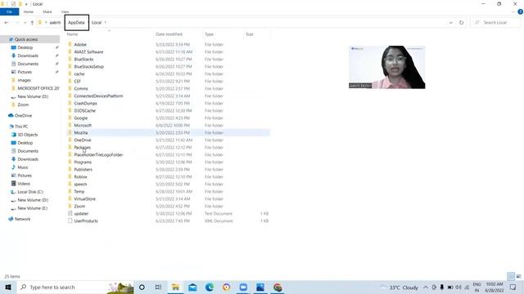
Task: Select the Google folder
Action: point(80,118)
